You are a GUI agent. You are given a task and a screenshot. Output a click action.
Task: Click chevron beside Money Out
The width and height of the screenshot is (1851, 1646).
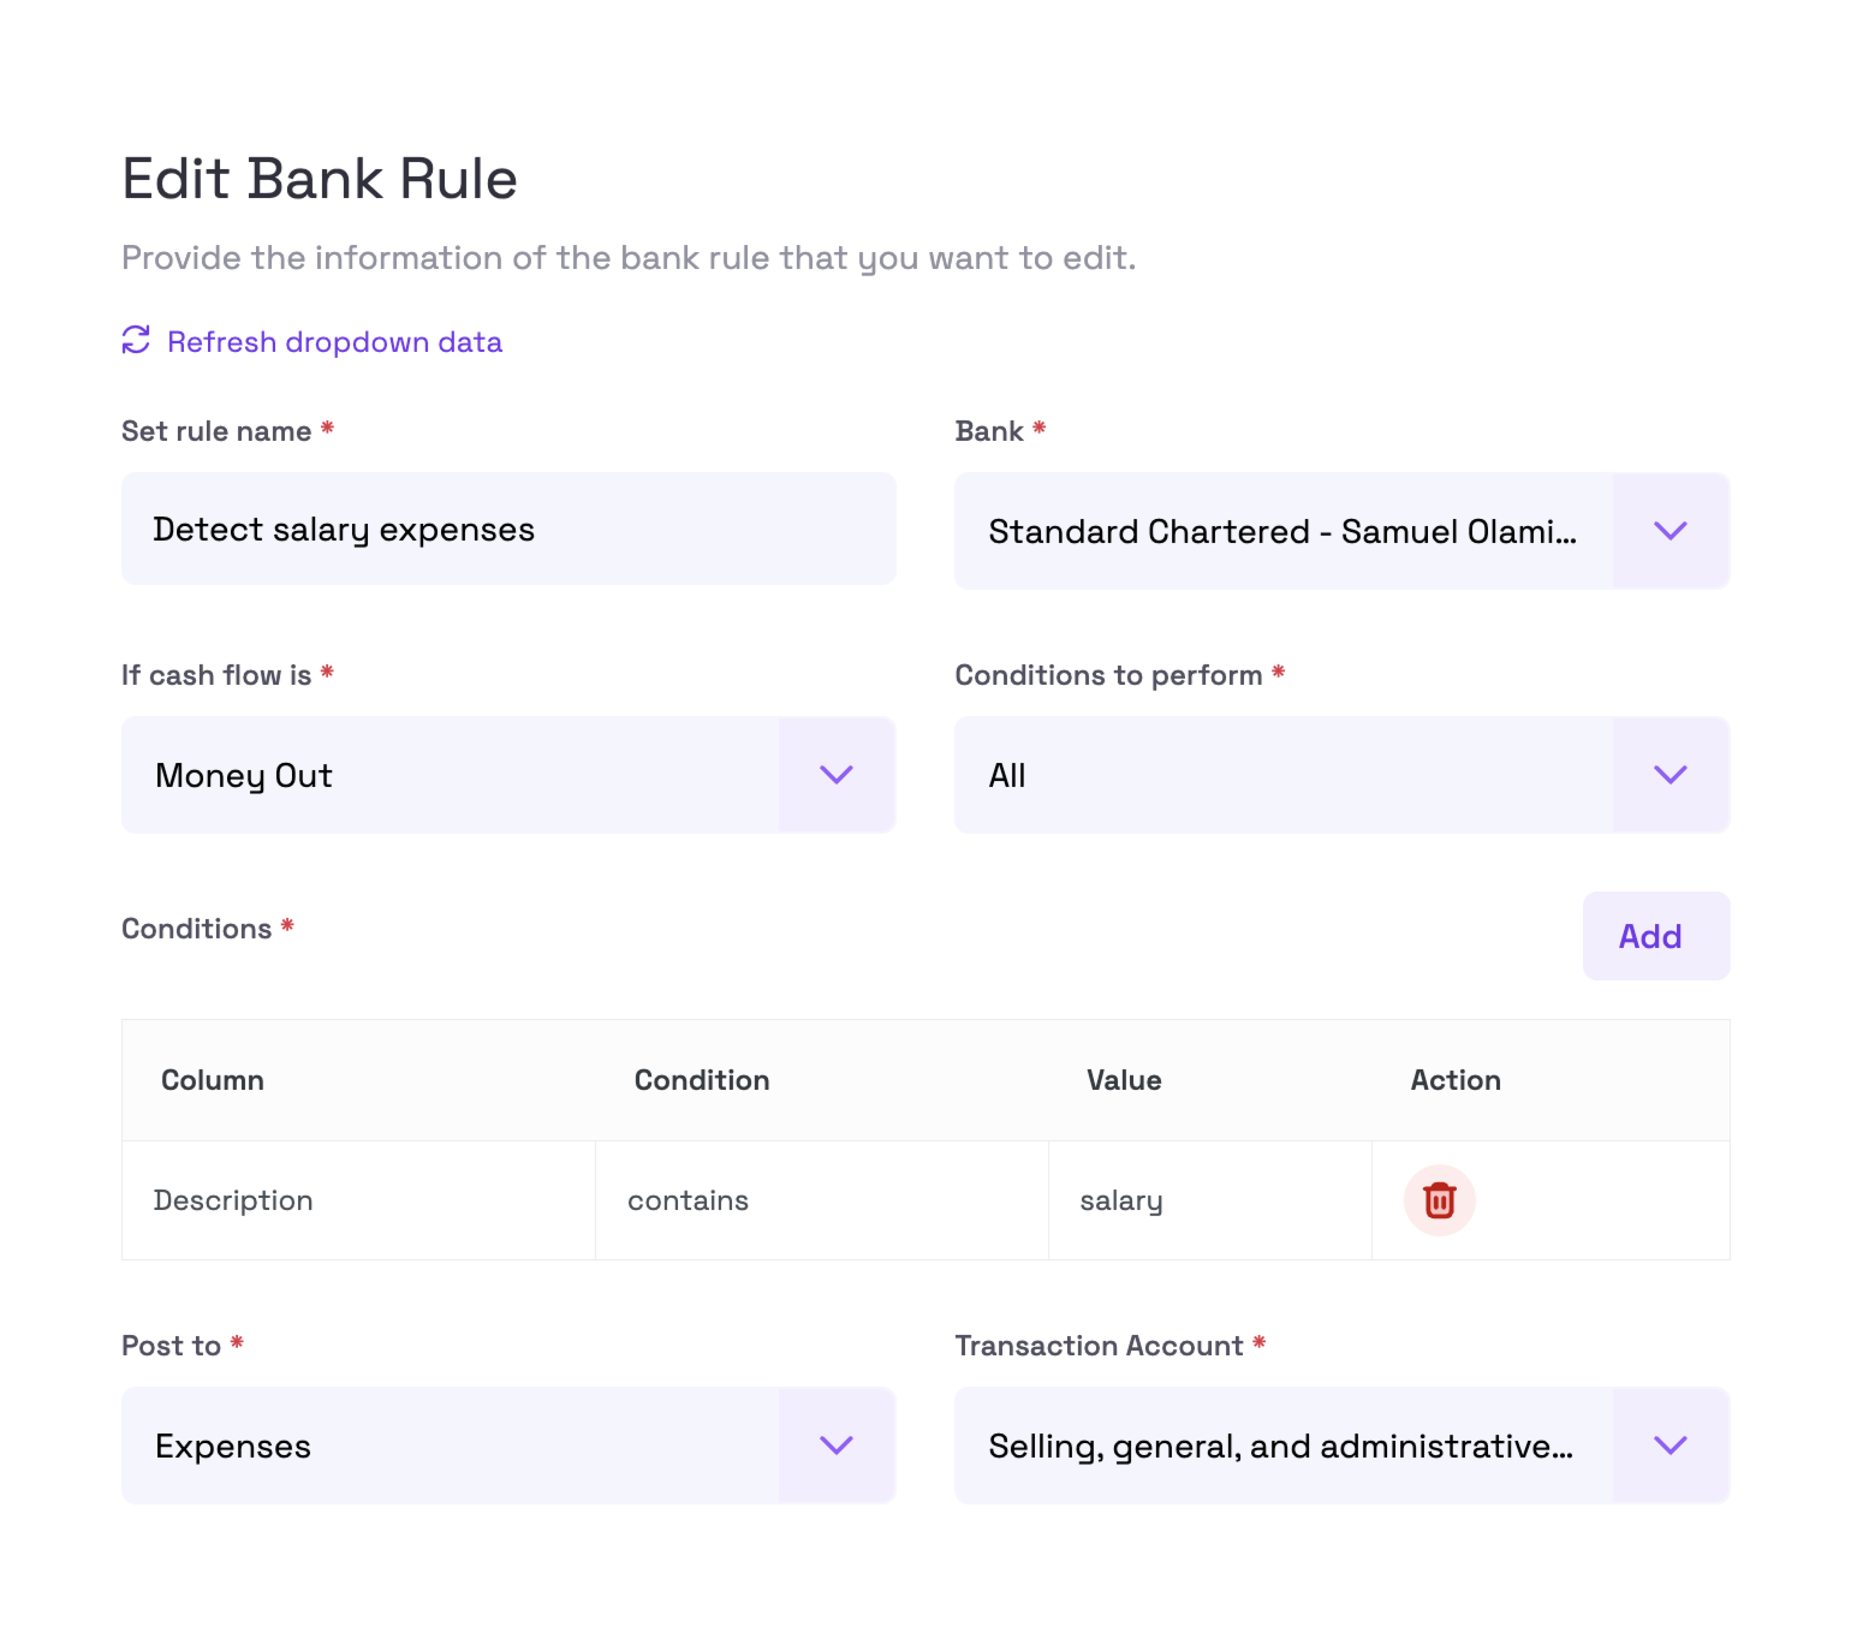tap(836, 774)
